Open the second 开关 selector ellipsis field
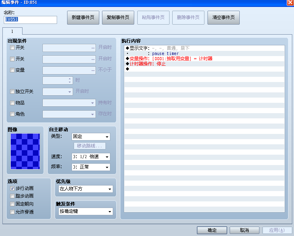The width and height of the screenshot is (294, 236). (69, 59)
